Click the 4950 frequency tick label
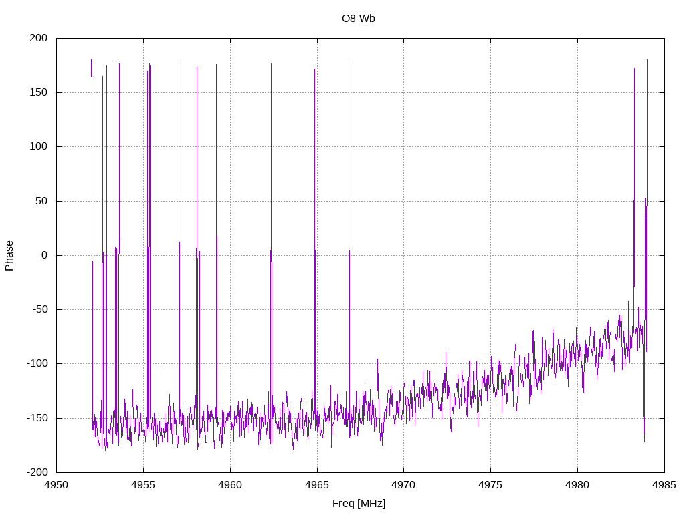685x513 pixels. [56, 485]
